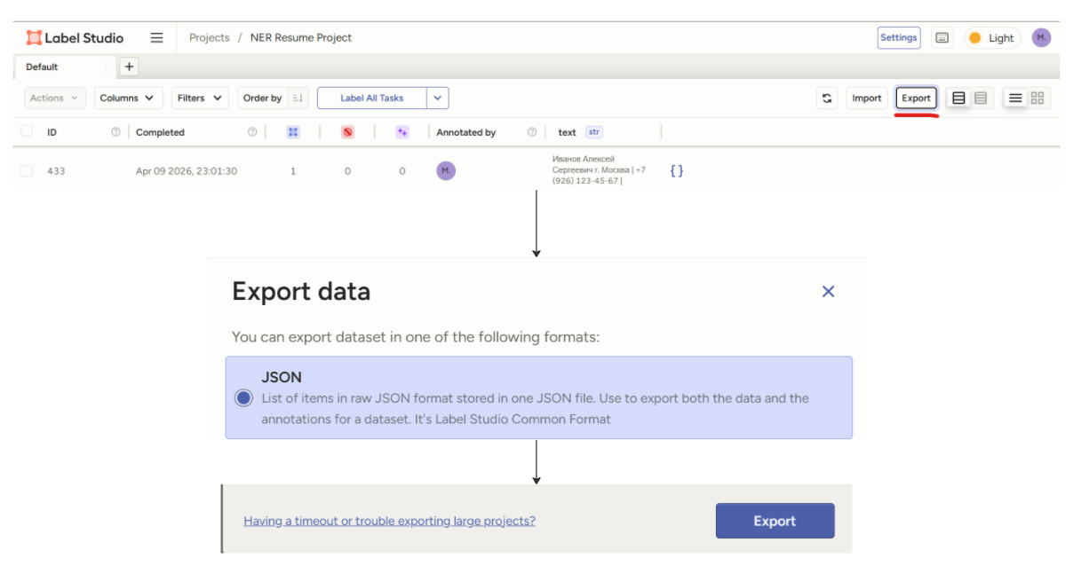Check the box for task 433
The image size is (1089, 574).
(27, 171)
